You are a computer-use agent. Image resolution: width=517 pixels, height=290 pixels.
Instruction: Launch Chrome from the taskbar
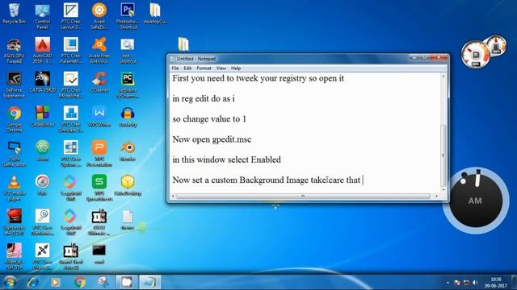point(79,282)
